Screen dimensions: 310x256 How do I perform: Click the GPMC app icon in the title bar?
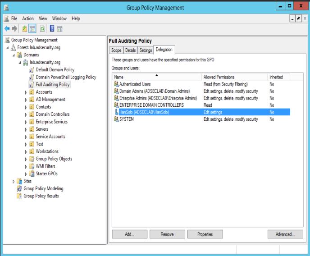click(x=6, y=8)
